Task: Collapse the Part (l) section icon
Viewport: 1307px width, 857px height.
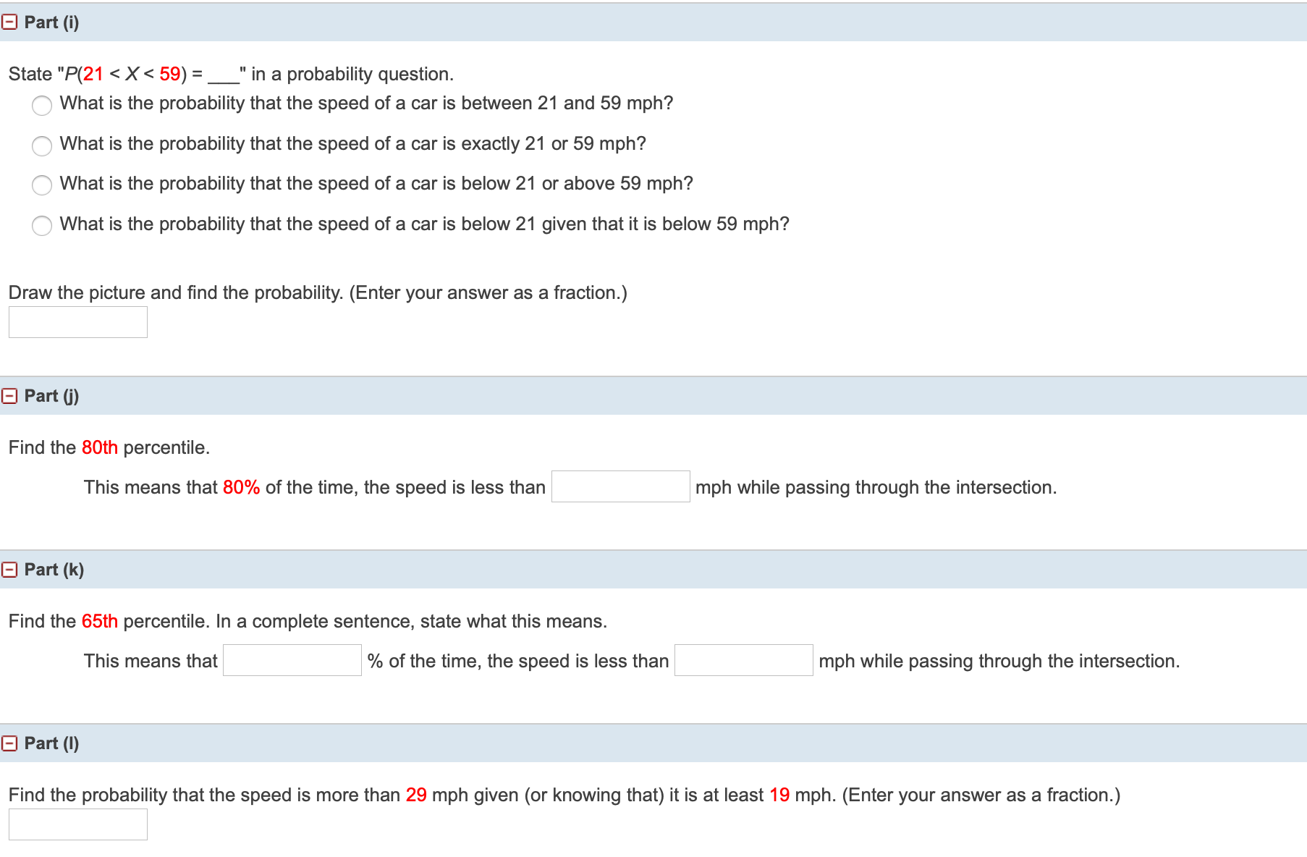Action: pyautogui.click(x=10, y=743)
